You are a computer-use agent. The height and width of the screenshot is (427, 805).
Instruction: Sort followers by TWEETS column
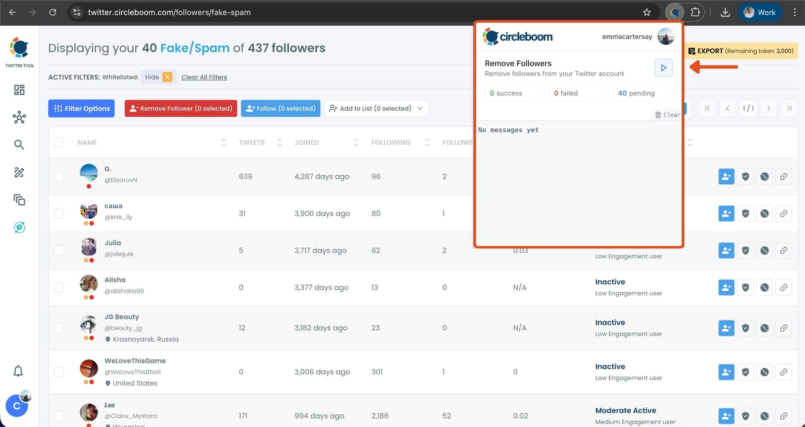click(279, 142)
